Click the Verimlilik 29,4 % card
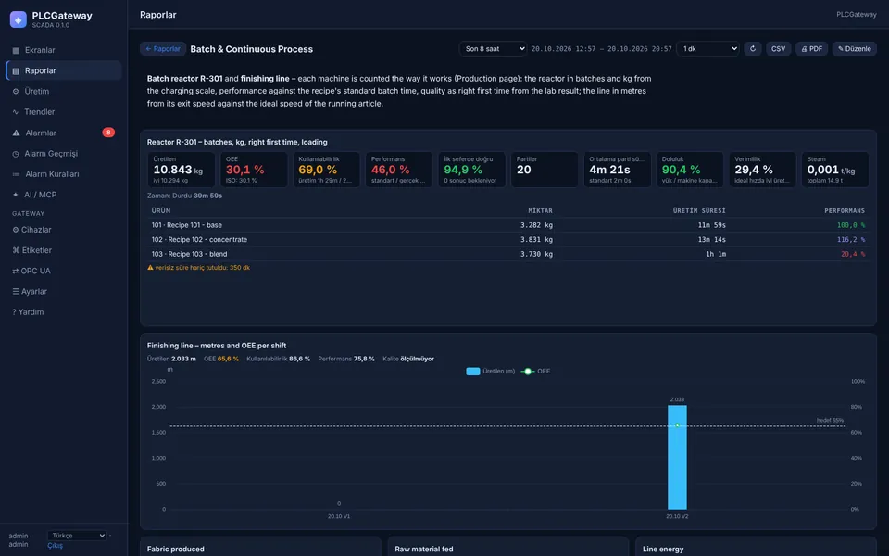 pyautogui.click(x=762, y=169)
